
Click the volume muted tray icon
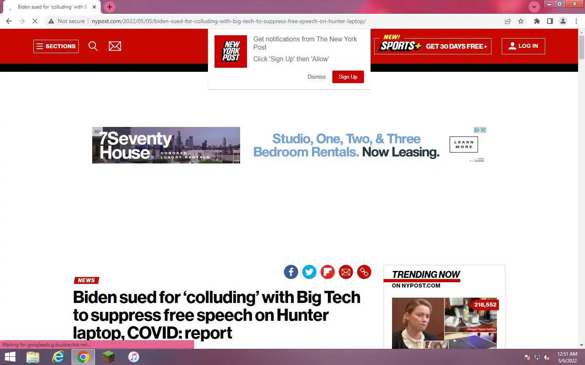pos(547,357)
